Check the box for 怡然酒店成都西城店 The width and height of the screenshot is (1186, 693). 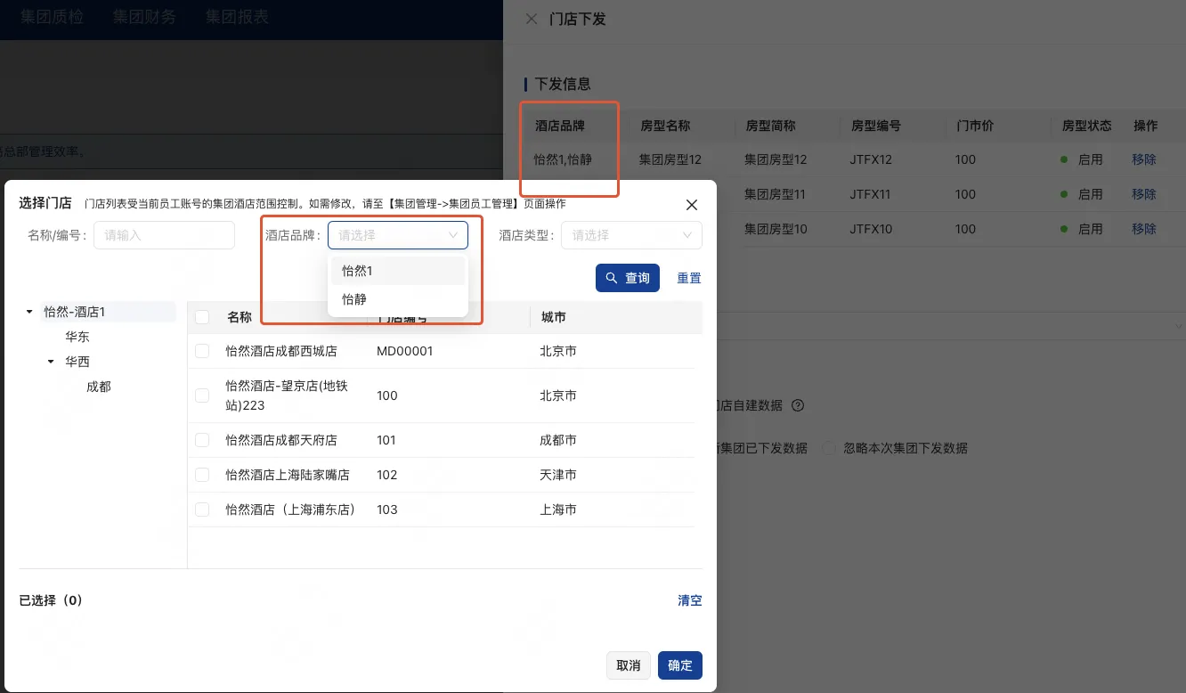(202, 351)
